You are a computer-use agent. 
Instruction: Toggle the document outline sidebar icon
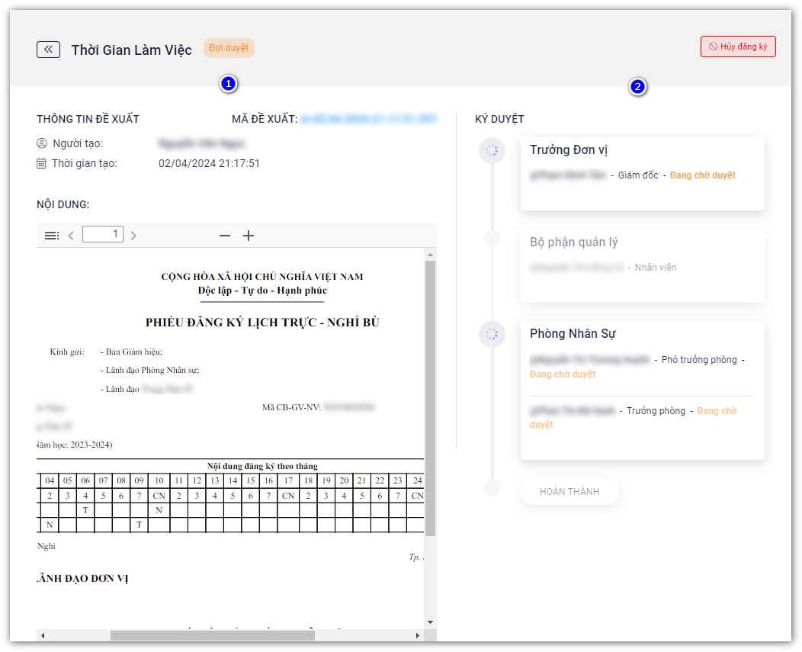[x=52, y=236]
